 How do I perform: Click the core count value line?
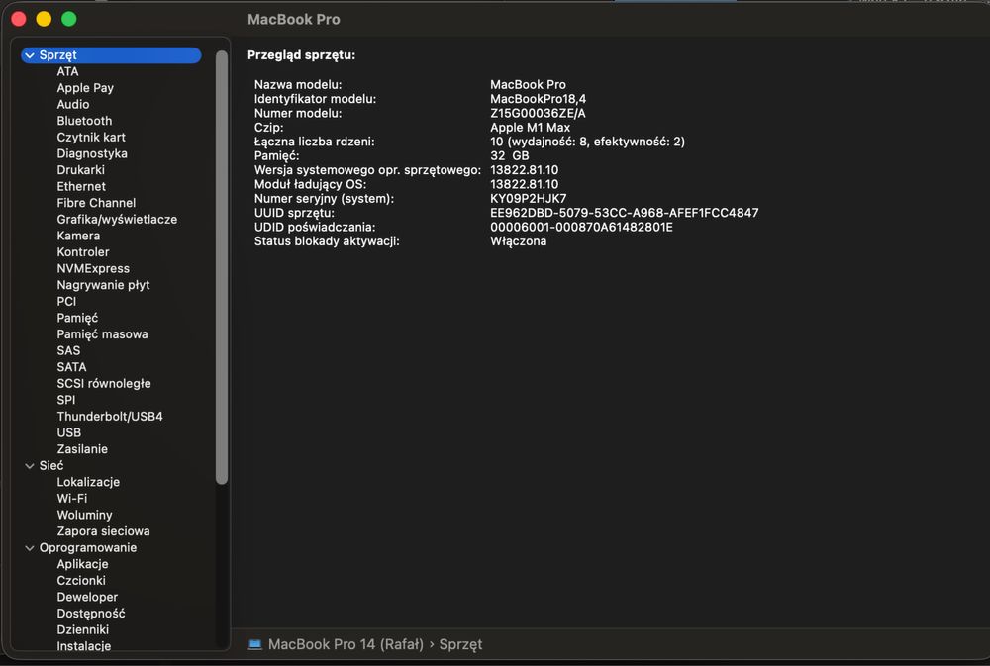click(587, 142)
